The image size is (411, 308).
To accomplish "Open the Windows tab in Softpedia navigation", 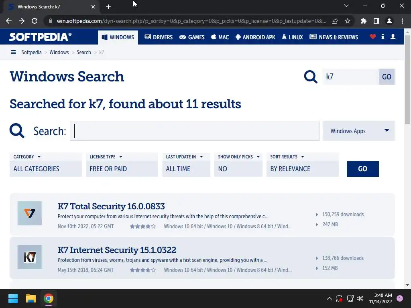I will pyautogui.click(x=118, y=37).
